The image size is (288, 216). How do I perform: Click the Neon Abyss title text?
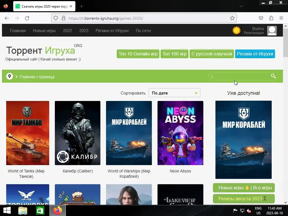point(180,171)
